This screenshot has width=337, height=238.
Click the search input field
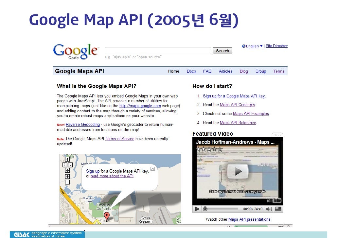pos(158,50)
